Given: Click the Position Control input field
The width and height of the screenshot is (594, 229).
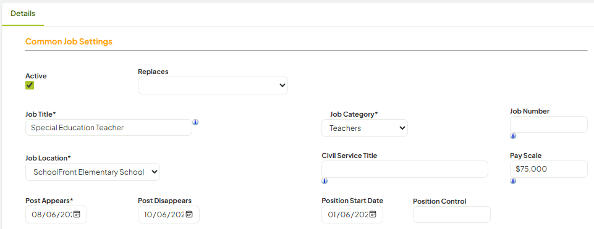Looking at the screenshot, I should click(x=452, y=214).
